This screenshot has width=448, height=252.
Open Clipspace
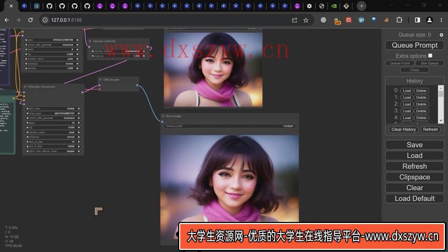click(415, 177)
